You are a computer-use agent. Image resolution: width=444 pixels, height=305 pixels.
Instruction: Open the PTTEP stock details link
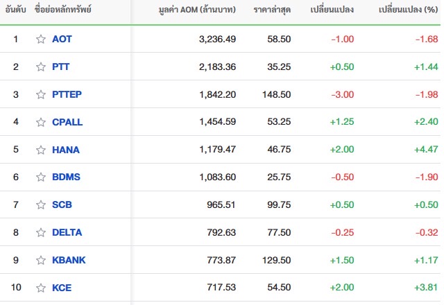pyautogui.click(x=67, y=94)
